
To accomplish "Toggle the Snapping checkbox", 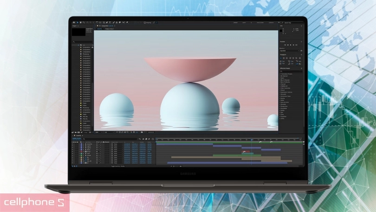I will click(x=144, y=22).
